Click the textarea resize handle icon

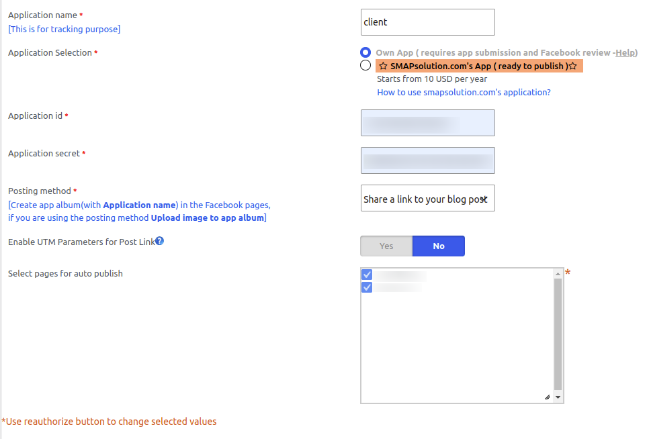(547, 397)
